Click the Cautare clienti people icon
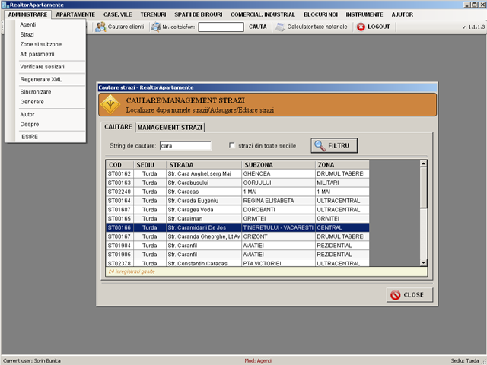The width and height of the screenshot is (487, 365). (100, 27)
